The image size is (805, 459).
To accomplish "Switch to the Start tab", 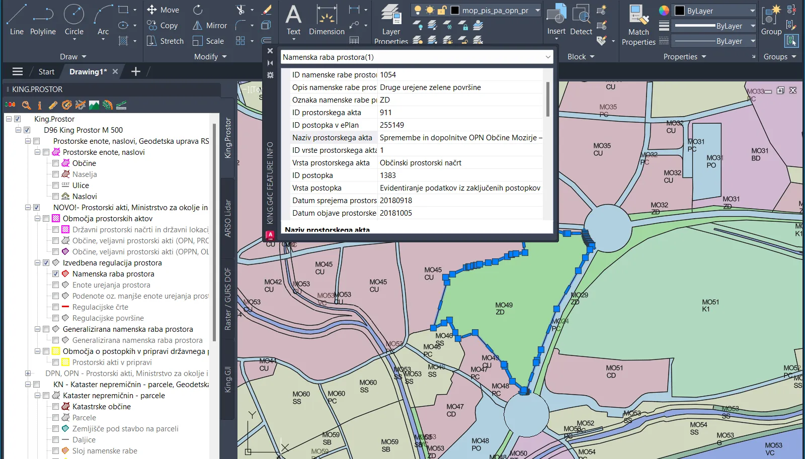I will 46,72.
